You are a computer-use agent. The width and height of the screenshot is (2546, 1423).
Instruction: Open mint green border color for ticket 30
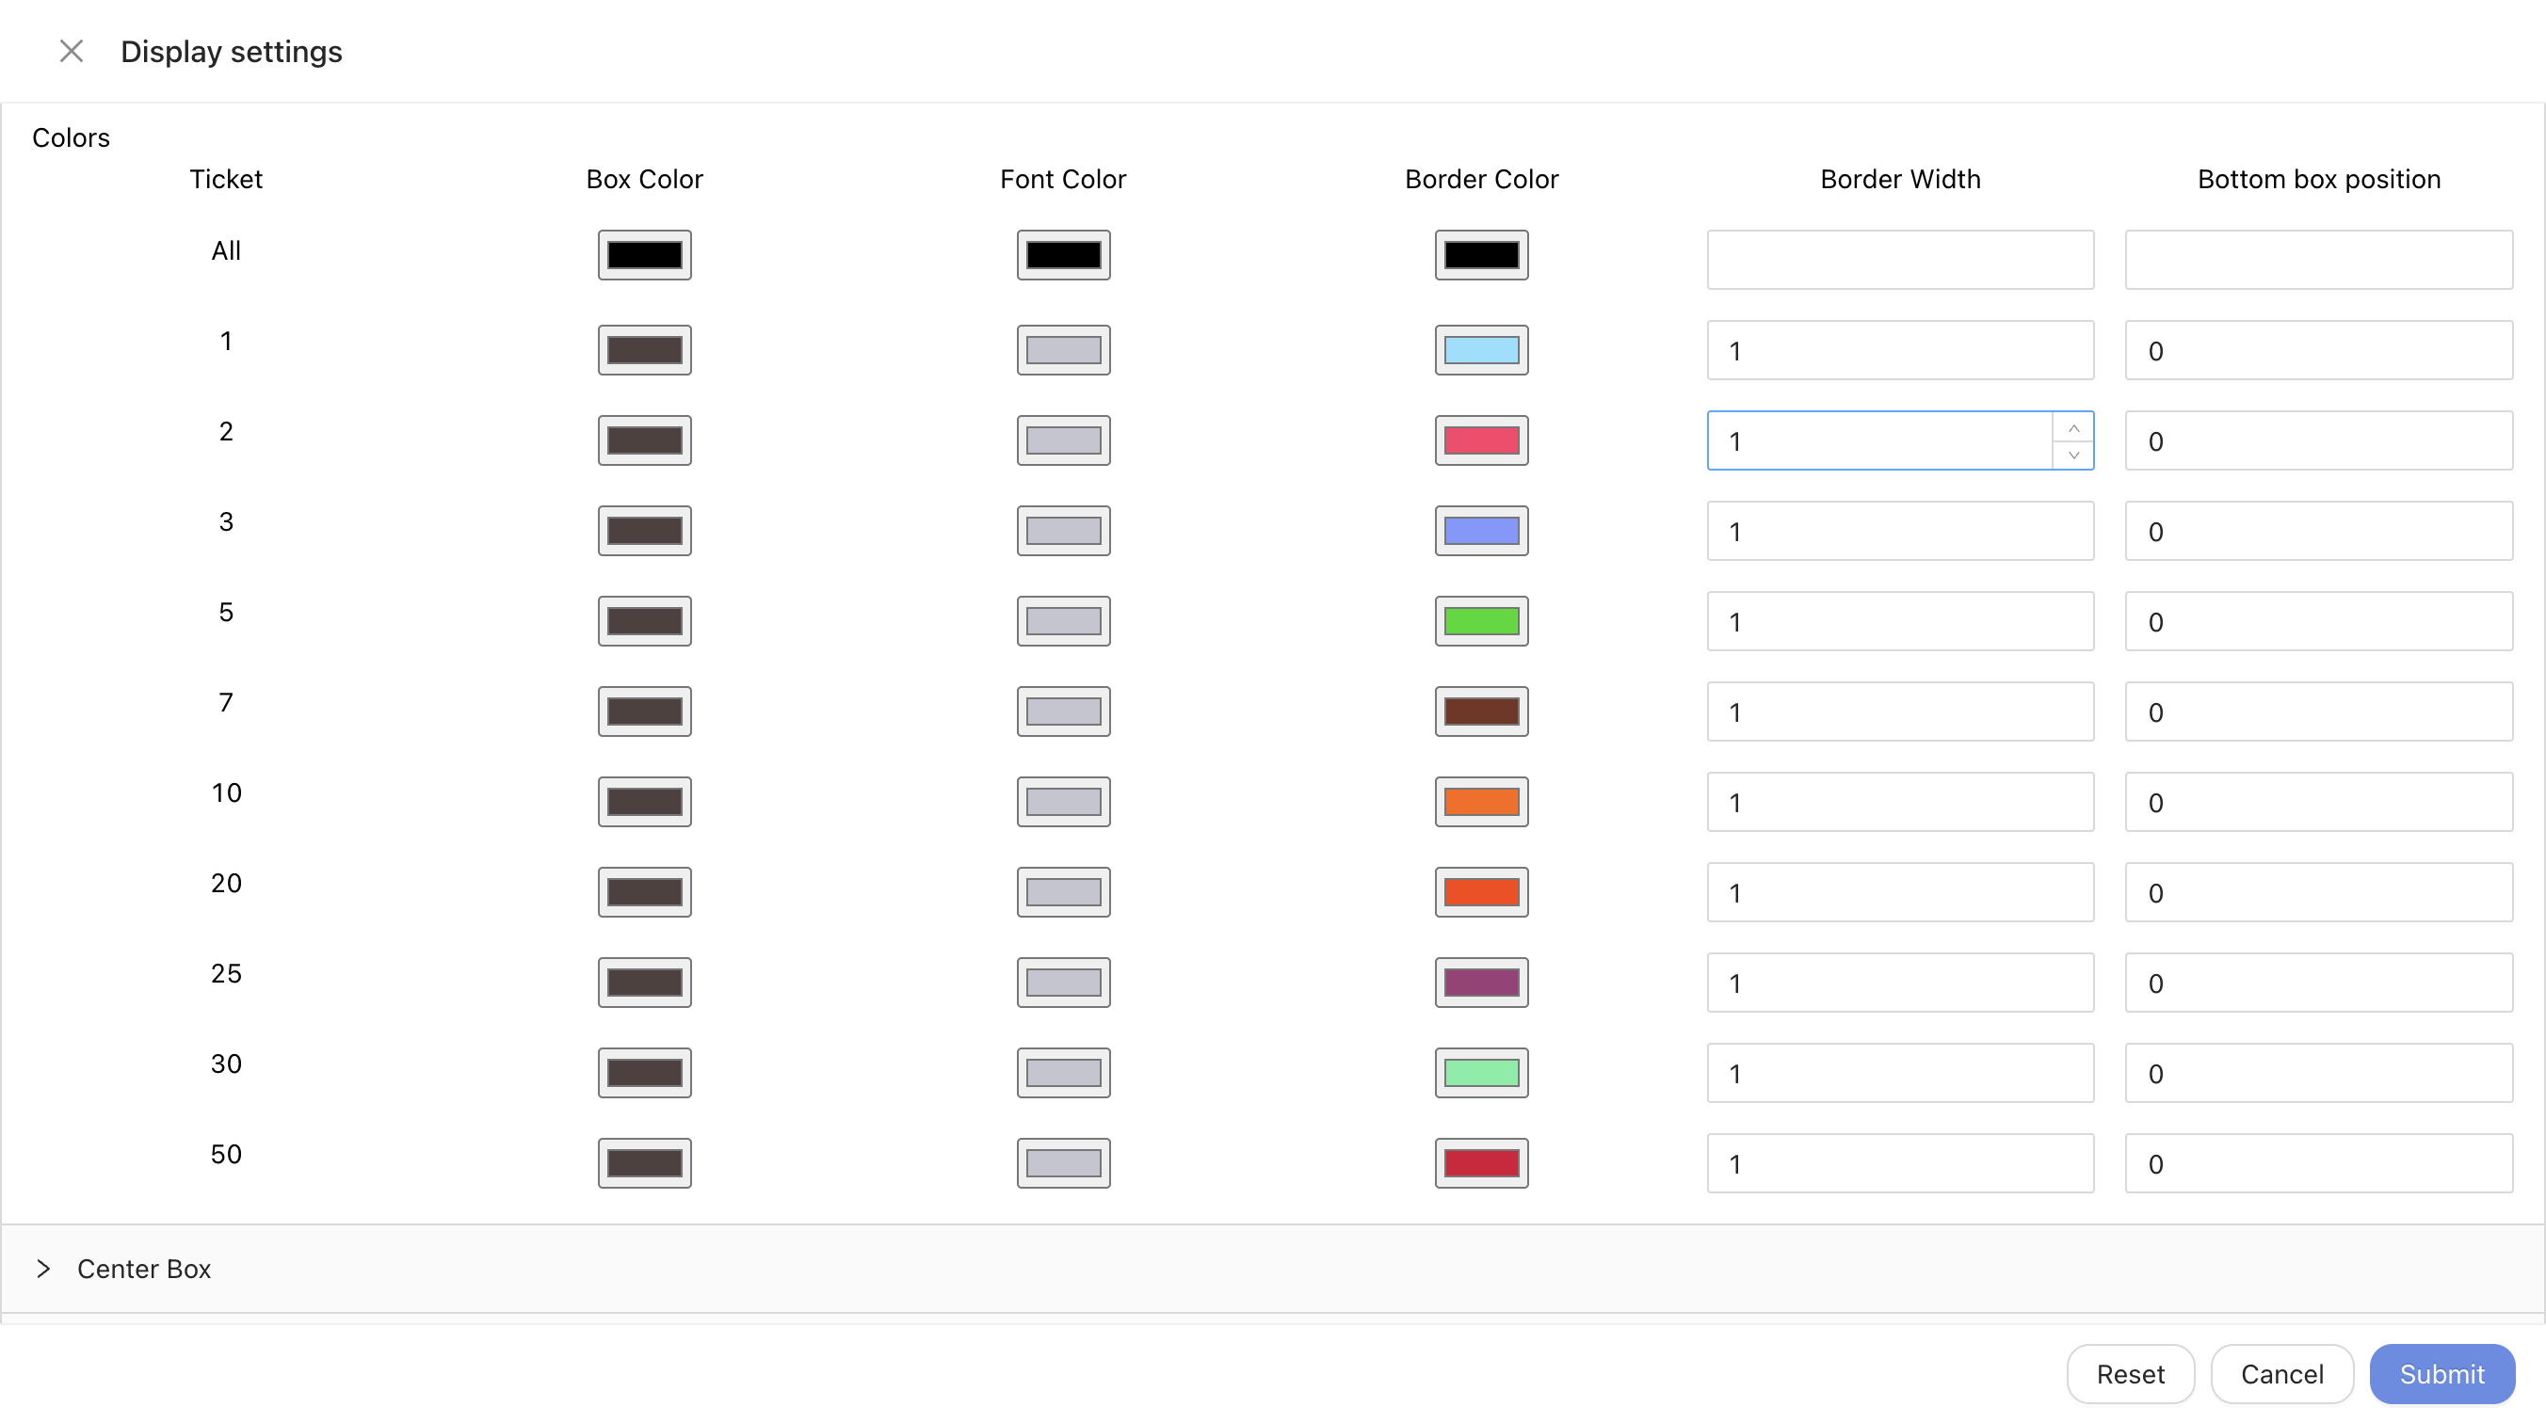tap(1480, 1073)
